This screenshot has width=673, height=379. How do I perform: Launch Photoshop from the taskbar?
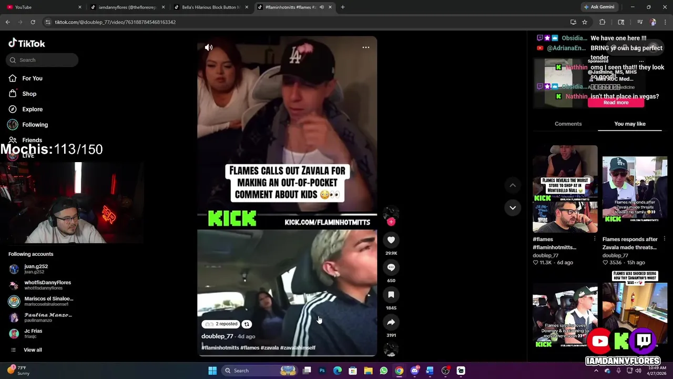[322, 371]
